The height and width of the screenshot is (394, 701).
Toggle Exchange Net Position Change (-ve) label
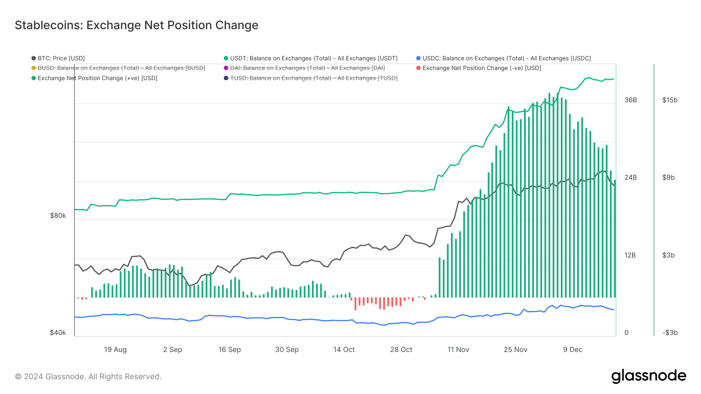click(x=482, y=68)
